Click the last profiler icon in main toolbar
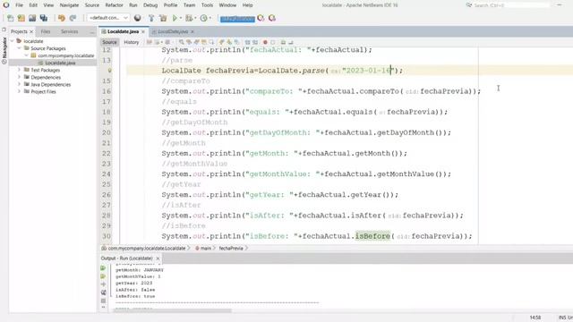The height and width of the screenshot is (322, 573). [272, 18]
